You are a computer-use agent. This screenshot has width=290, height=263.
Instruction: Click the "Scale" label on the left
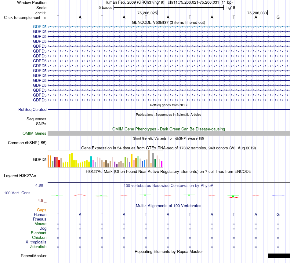pos(41,8)
